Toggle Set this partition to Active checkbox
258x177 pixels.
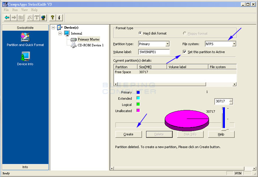point(185,52)
